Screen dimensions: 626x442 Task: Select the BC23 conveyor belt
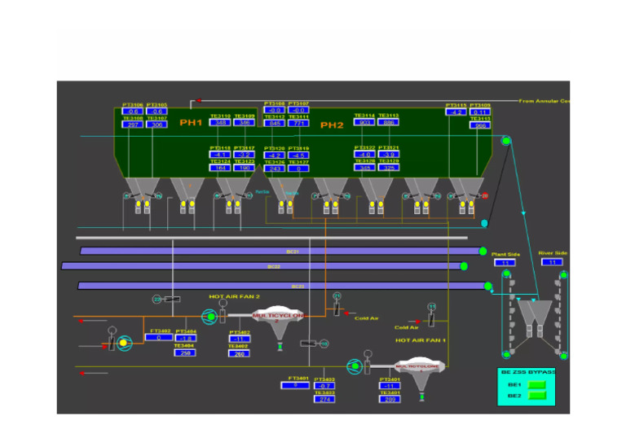(282, 287)
